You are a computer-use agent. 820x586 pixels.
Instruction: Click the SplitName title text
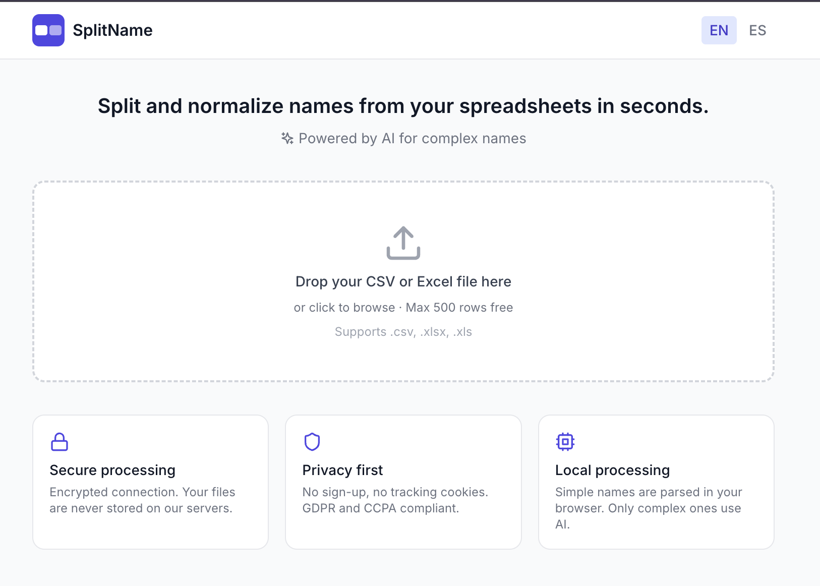tap(113, 30)
